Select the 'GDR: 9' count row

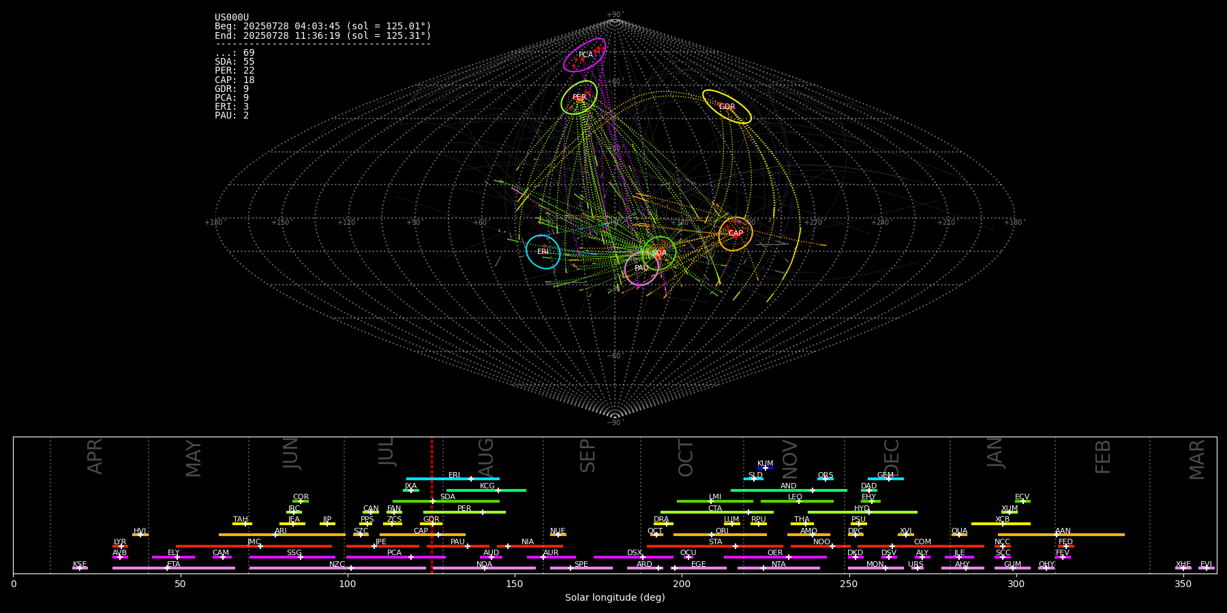coord(232,89)
